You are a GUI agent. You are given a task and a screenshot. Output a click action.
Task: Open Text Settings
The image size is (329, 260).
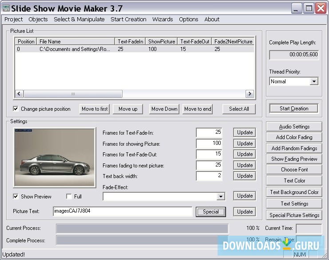point(294,204)
